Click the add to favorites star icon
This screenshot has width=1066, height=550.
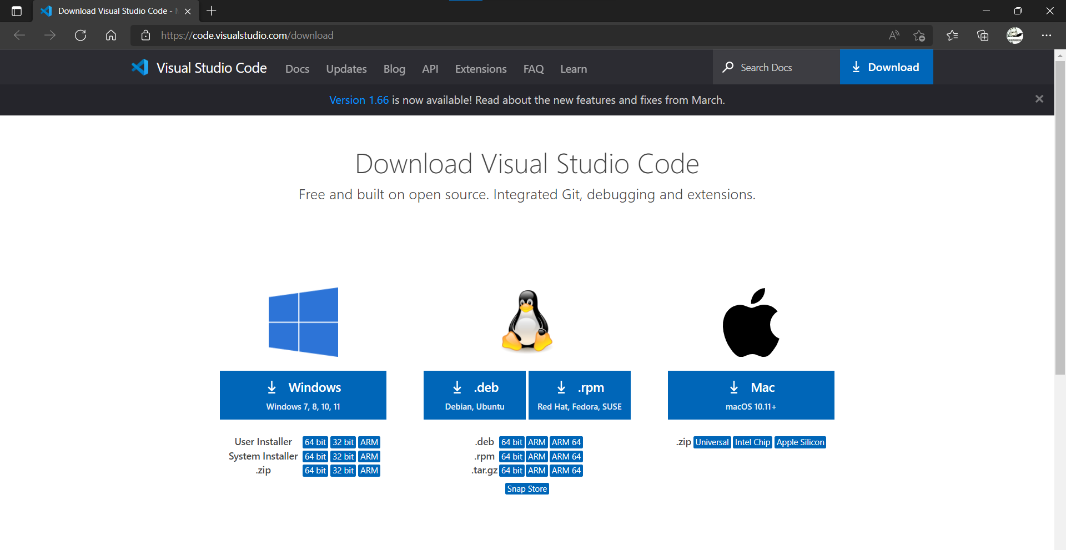(x=919, y=36)
